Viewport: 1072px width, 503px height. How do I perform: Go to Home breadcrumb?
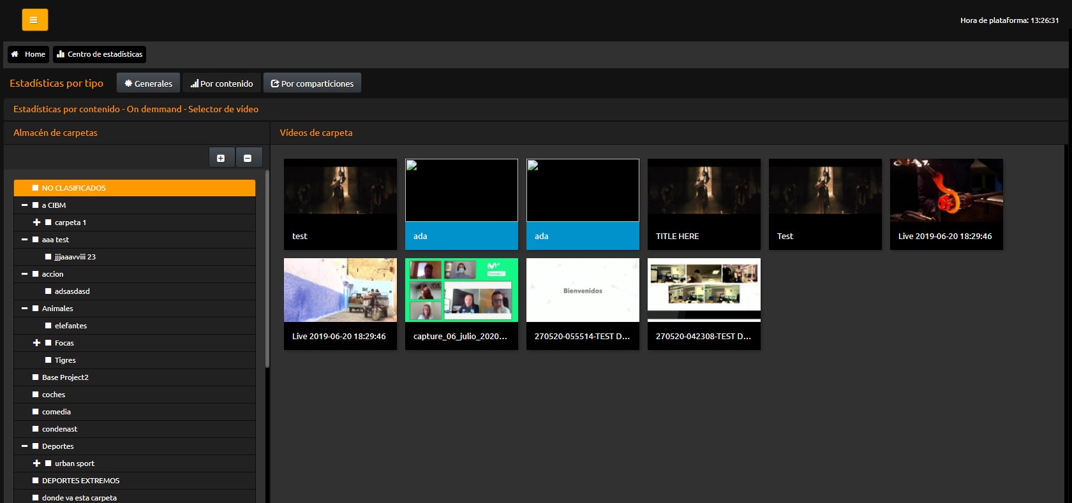[28, 54]
